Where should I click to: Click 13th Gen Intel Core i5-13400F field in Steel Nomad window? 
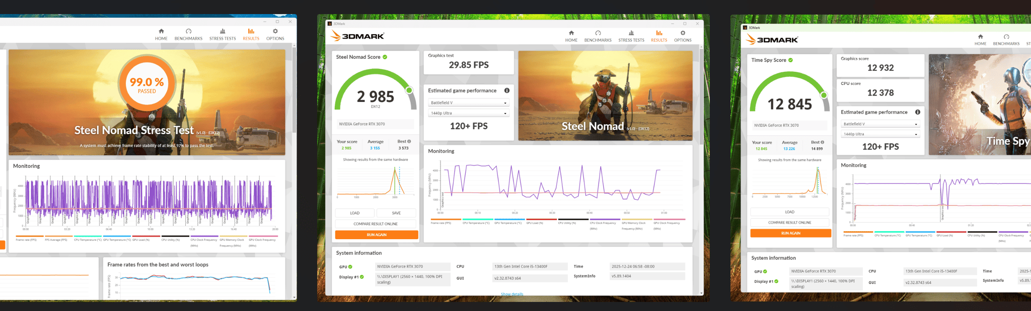click(531, 266)
